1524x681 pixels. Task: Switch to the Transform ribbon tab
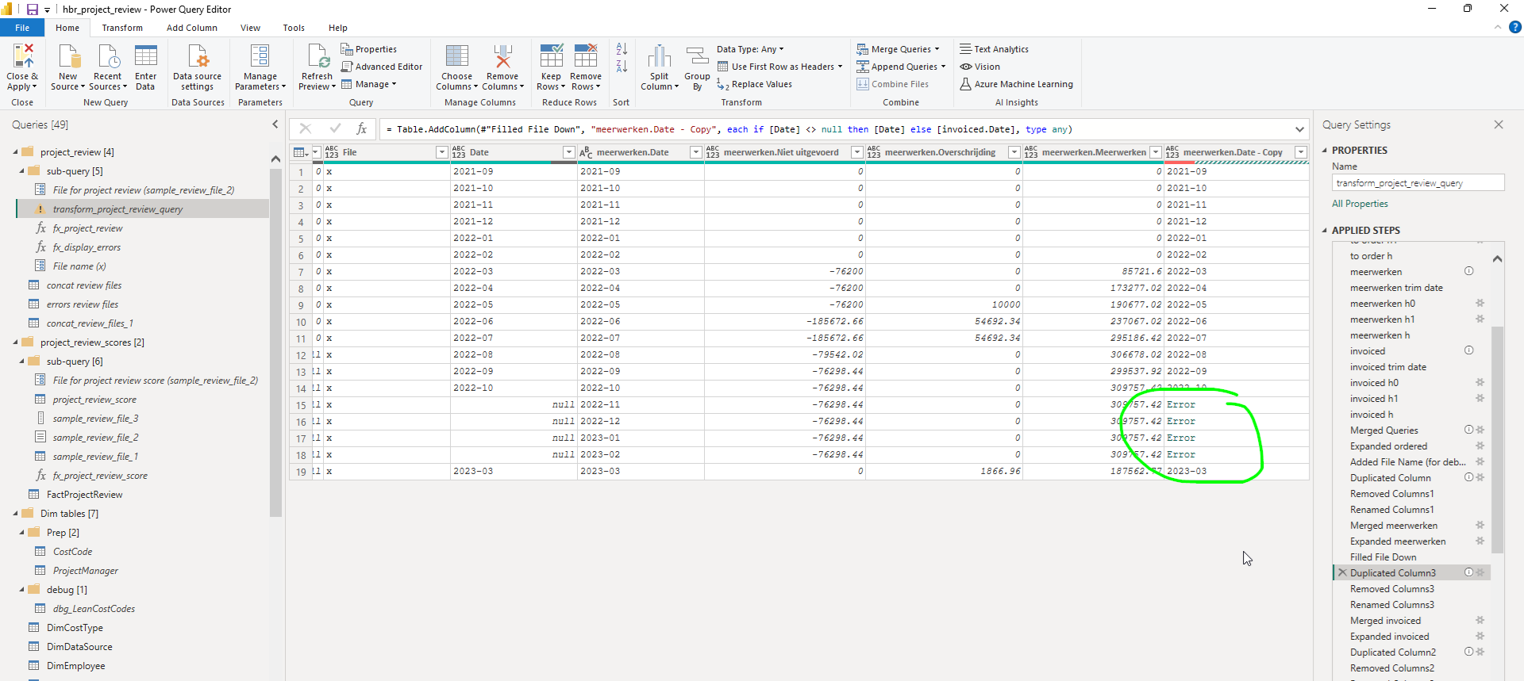pos(122,28)
